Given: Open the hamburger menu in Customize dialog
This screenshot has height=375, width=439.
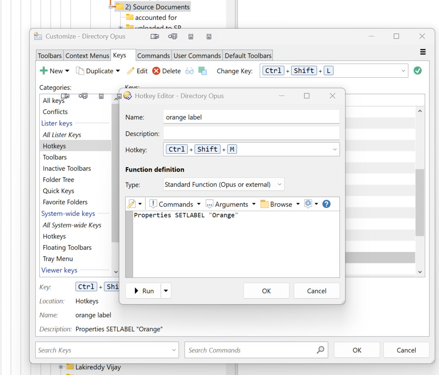Looking at the screenshot, I should point(423,52).
